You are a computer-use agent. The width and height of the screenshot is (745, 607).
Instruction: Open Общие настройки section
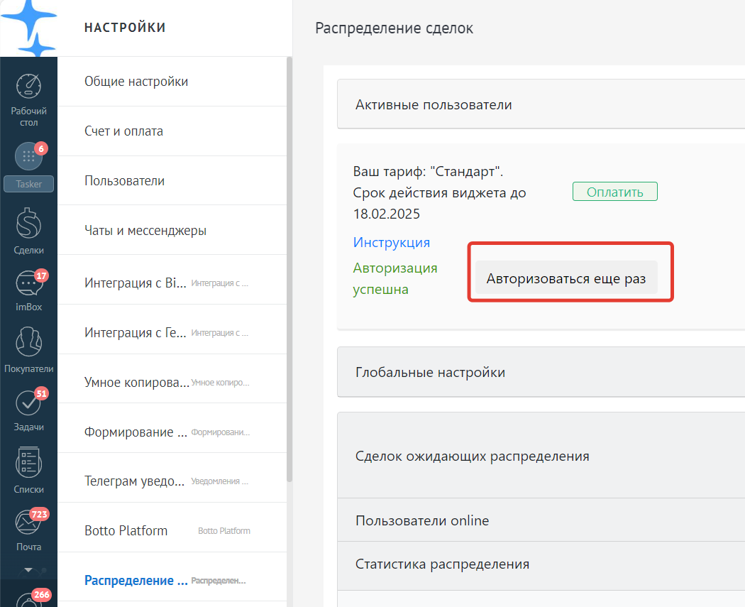(x=172, y=81)
